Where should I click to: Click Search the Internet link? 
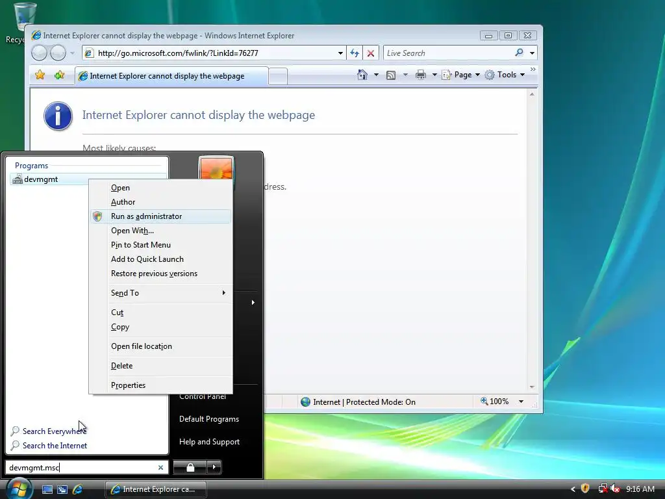click(x=55, y=446)
